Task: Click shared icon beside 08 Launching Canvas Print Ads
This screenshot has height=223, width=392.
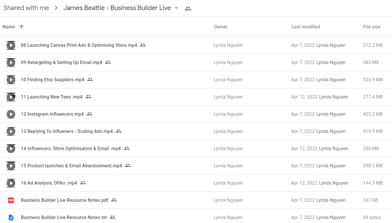Action: [143, 45]
